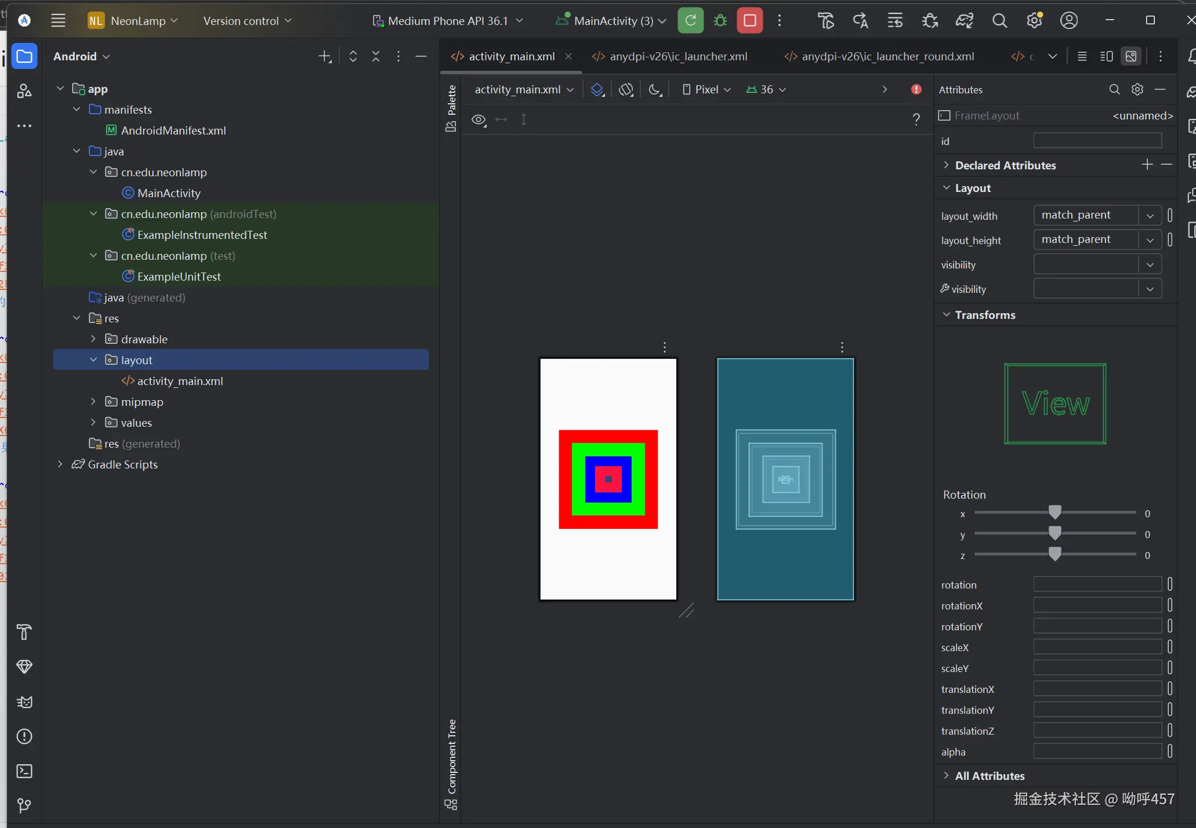The image size is (1196, 828).
Task: Toggle view options eye icon
Action: click(479, 120)
